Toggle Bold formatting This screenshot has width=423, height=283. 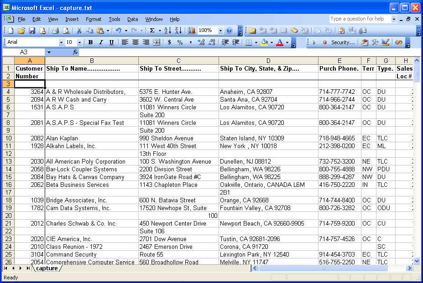click(90, 42)
